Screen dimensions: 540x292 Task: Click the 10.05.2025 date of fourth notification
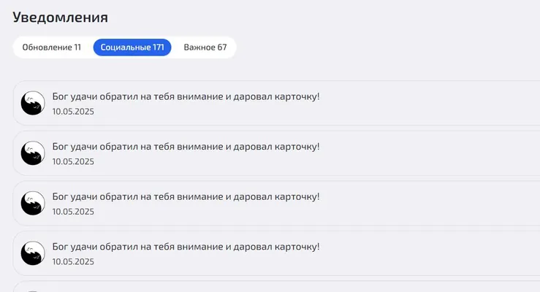(x=73, y=261)
